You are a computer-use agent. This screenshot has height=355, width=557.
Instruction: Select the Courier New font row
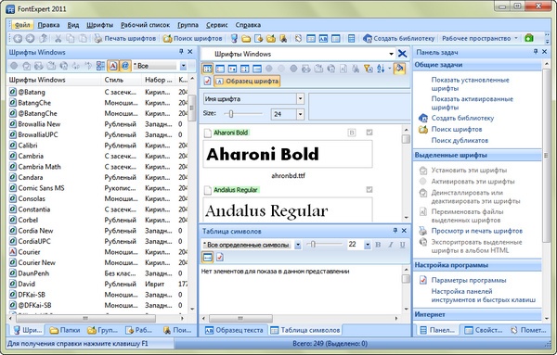(x=97, y=263)
